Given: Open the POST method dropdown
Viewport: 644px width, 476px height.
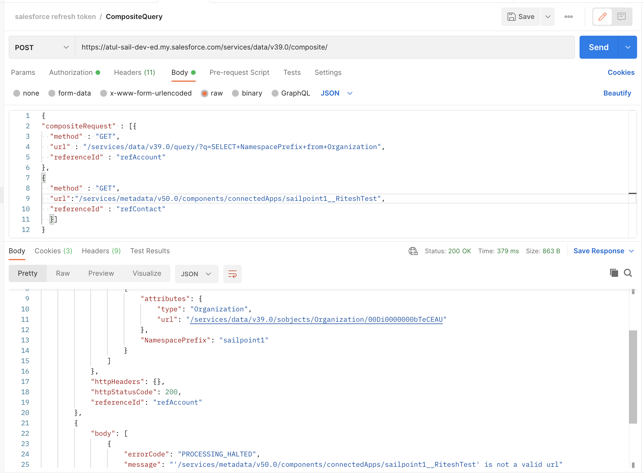Looking at the screenshot, I should point(42,47).
